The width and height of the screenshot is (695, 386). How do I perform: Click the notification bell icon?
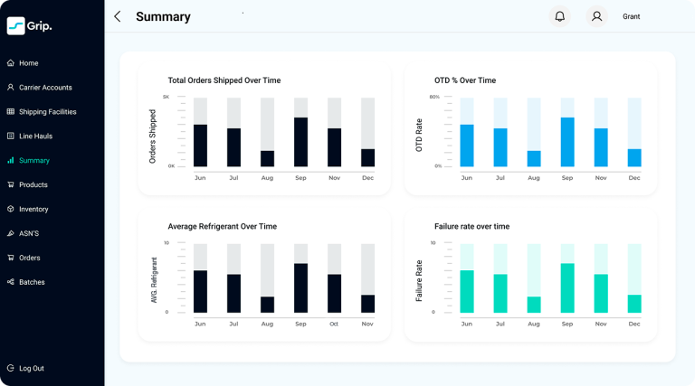point(560,16)
